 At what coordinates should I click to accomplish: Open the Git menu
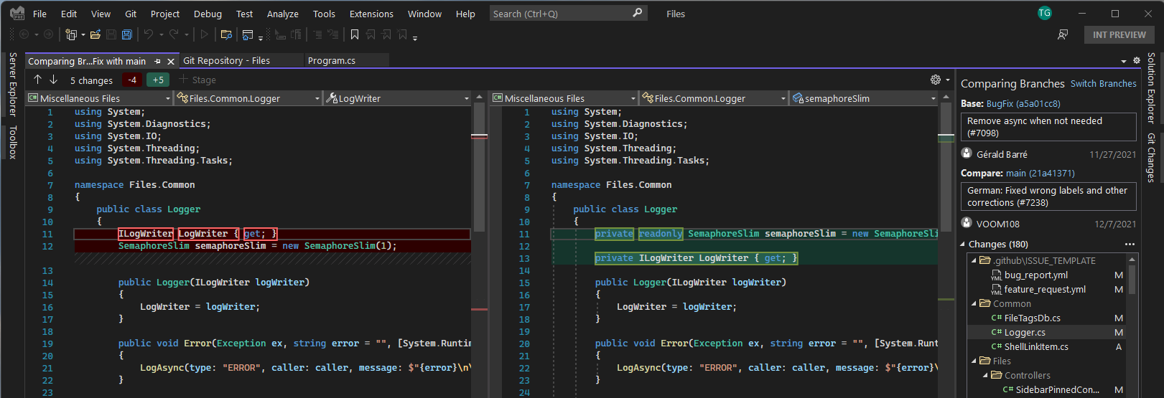131,14
